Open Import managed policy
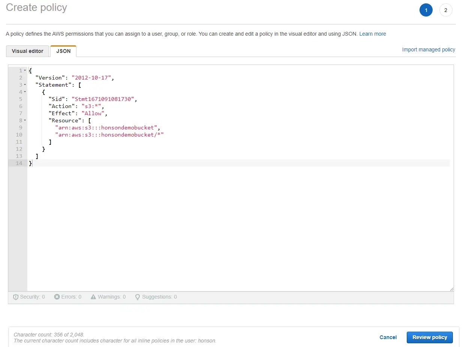Image resolution: width=463 pixels, height=347 pixels. coord(429,50)
